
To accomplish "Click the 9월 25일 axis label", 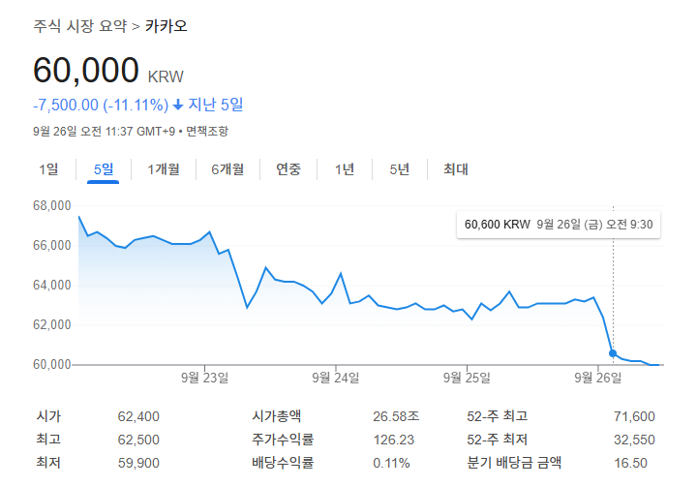I will (467, 378).
